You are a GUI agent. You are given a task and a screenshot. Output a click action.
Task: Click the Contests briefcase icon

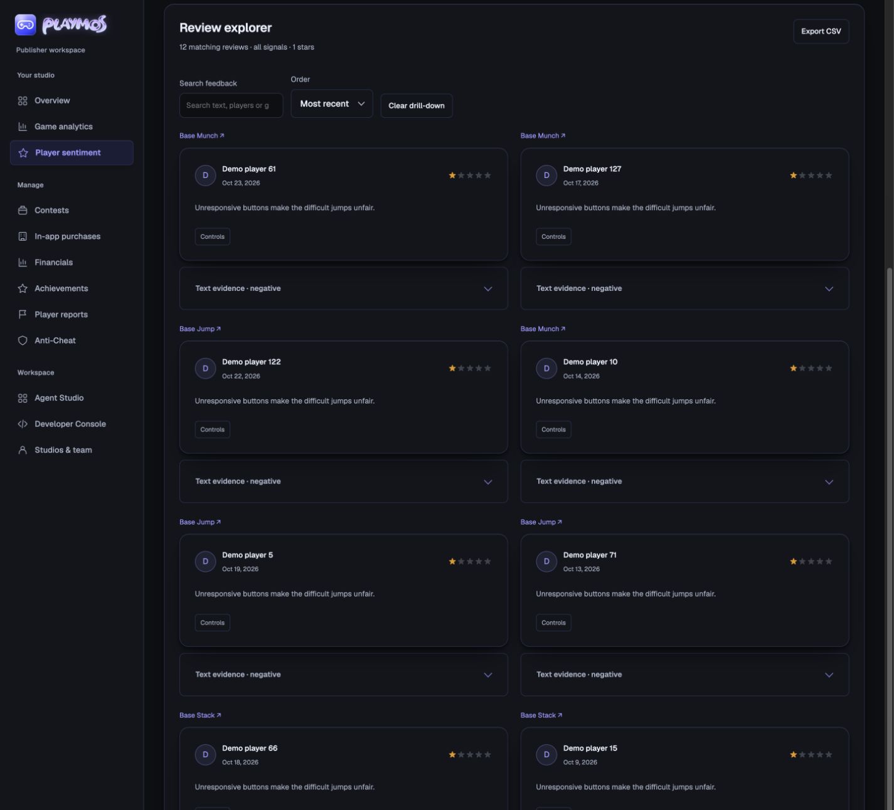[23, 211]
